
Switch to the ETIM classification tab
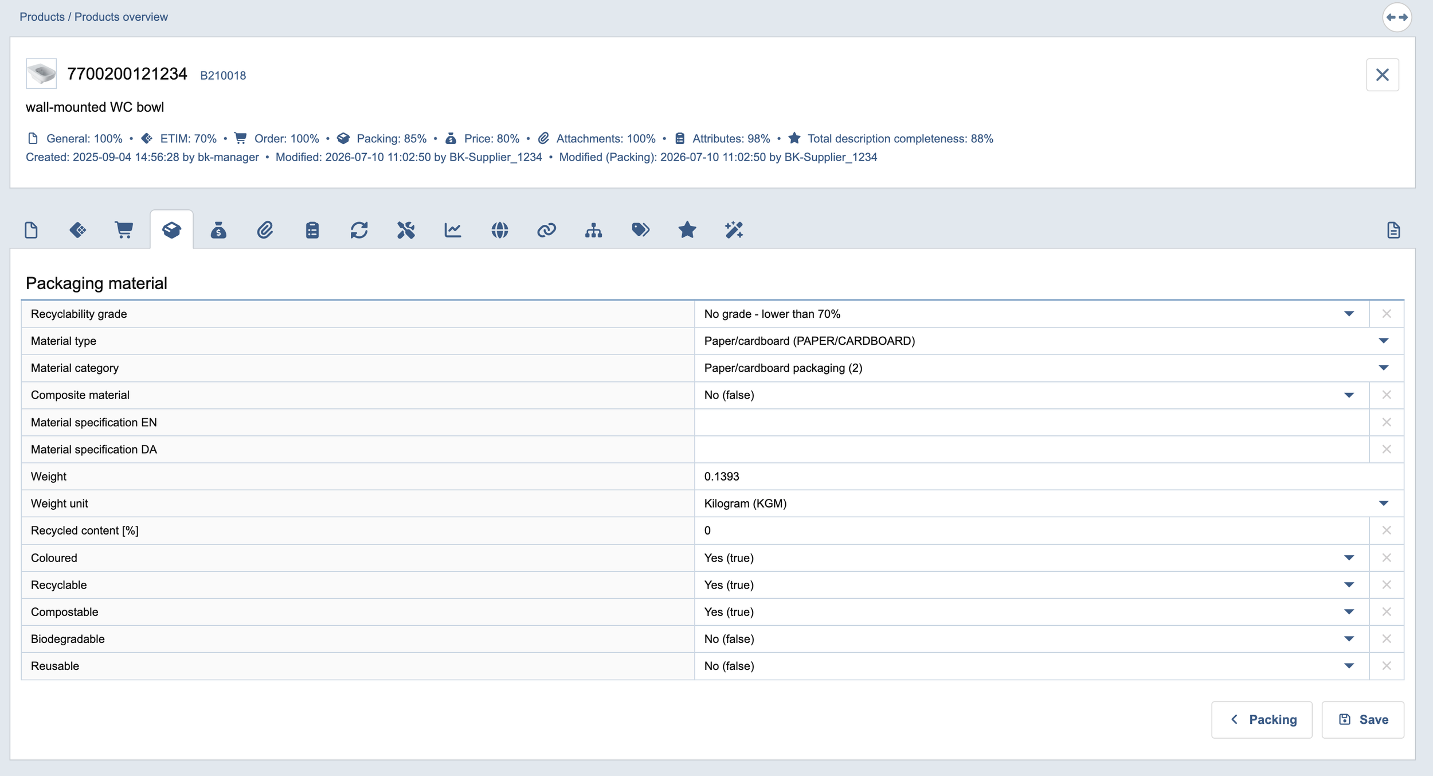78,230
